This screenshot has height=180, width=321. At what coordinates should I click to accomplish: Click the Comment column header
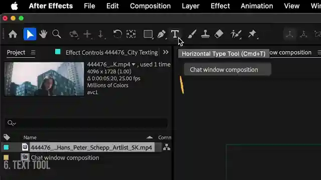click(x=165, y=137)
